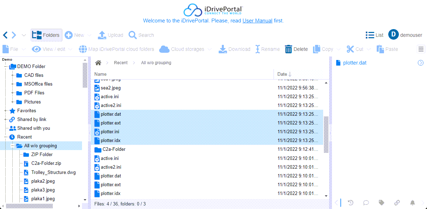This screenshot has width=427, height=209.
Task: Toggle the Folders tree panel button
Action: (46, 35)
